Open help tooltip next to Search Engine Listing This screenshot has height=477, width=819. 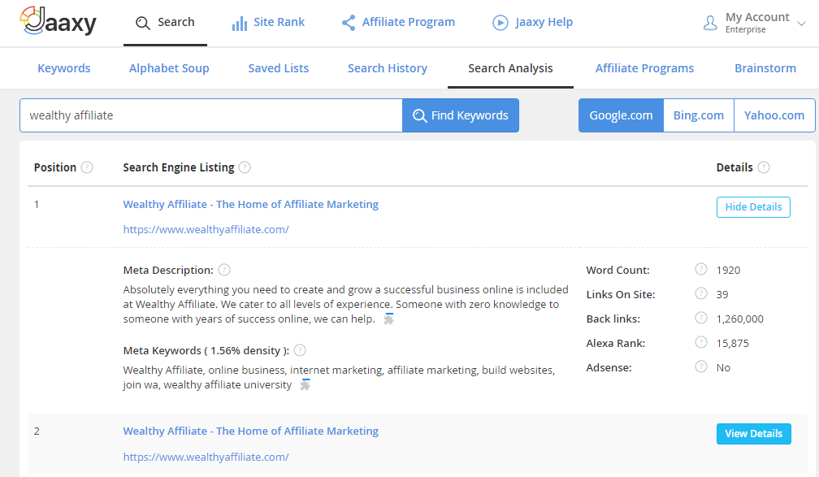(x=245, y=167)
